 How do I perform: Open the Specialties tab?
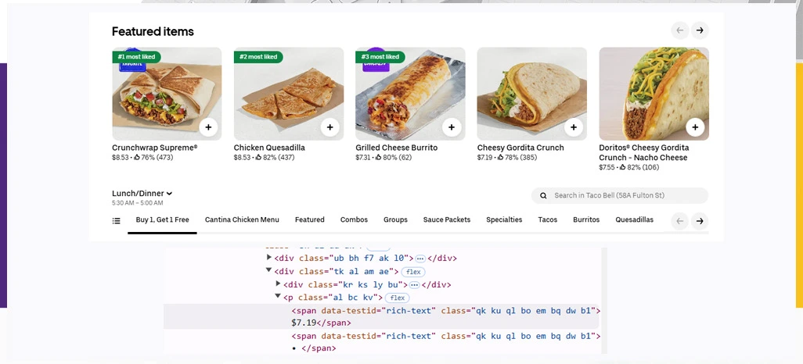(504, 219)
